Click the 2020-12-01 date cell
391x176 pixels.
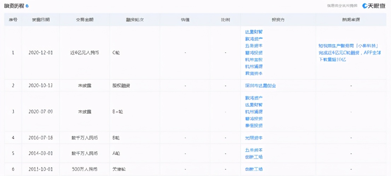[x=41, y=53]
